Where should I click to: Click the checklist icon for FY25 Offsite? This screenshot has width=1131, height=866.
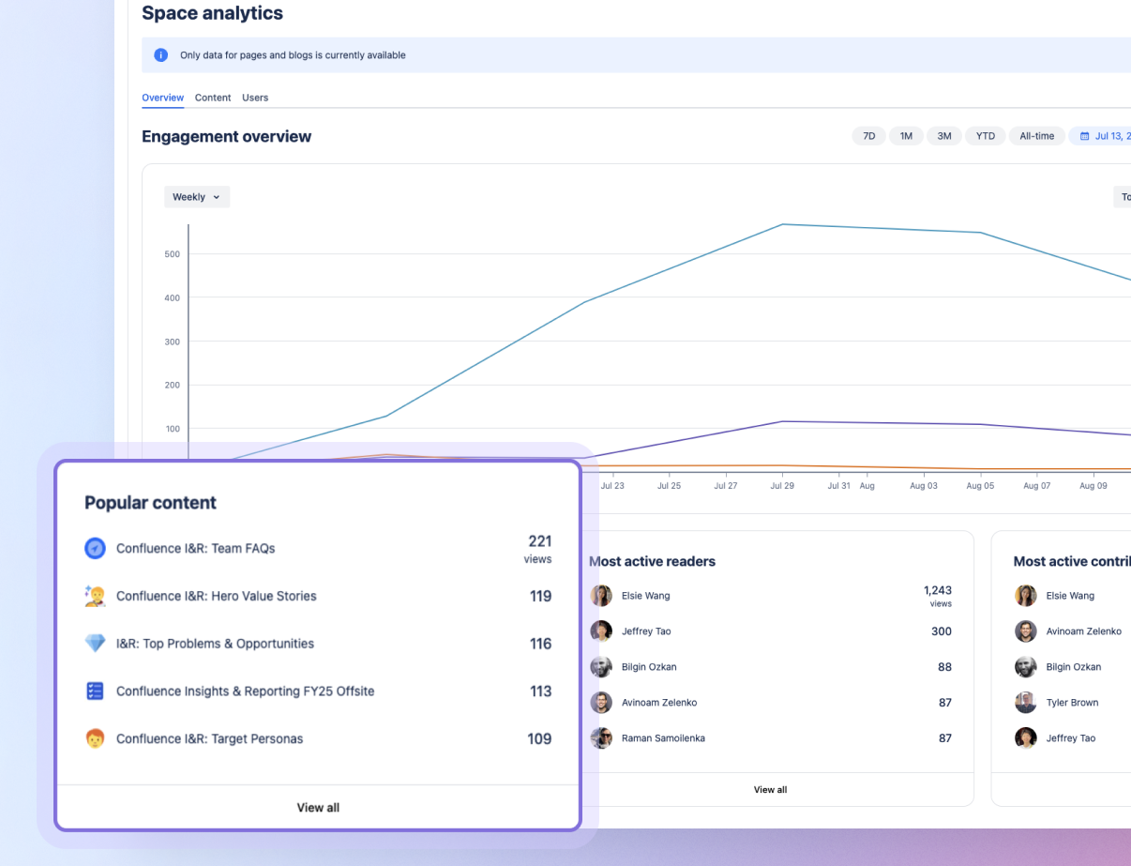95,691
